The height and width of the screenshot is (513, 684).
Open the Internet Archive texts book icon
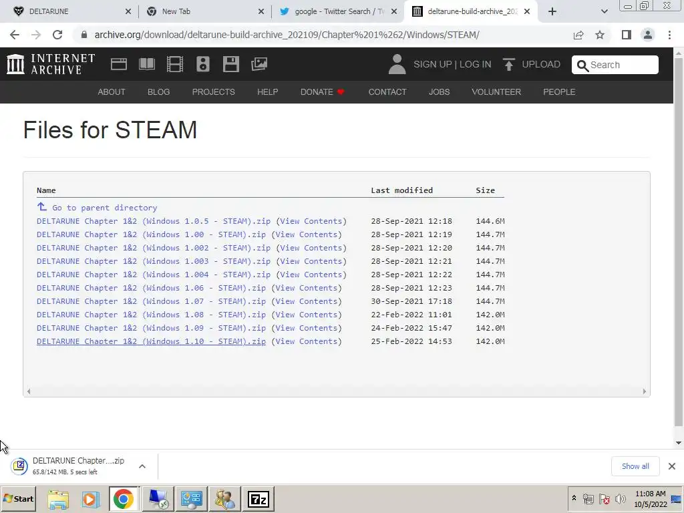[146, 65]
